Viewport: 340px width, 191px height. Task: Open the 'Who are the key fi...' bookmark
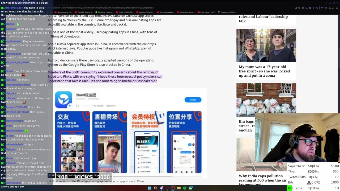[165, 12]
